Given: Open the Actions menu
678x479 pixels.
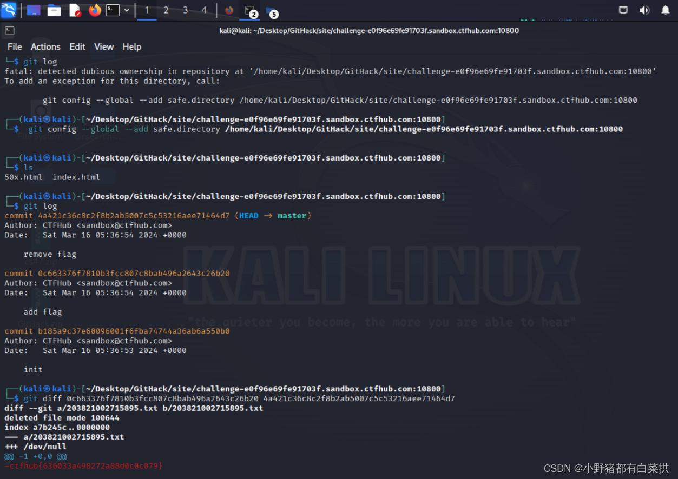Looking at the screenshot, I should pos(45,47).
